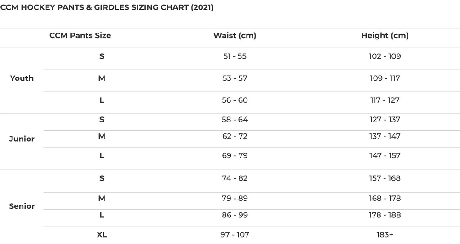This screenshot has height=244, width=460.
Task: Select height value 178 - 188
Action: coord(385,215)
